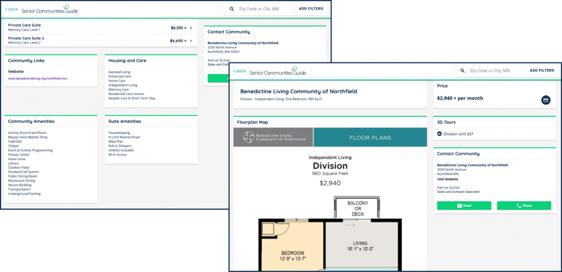Click the price payment card icon
Image resolution: width=562 pixels, height=272 pixels.
pos(546,100)
